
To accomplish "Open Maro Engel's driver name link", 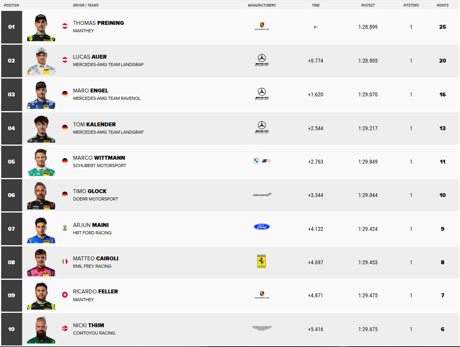I will tap(91, 91).
